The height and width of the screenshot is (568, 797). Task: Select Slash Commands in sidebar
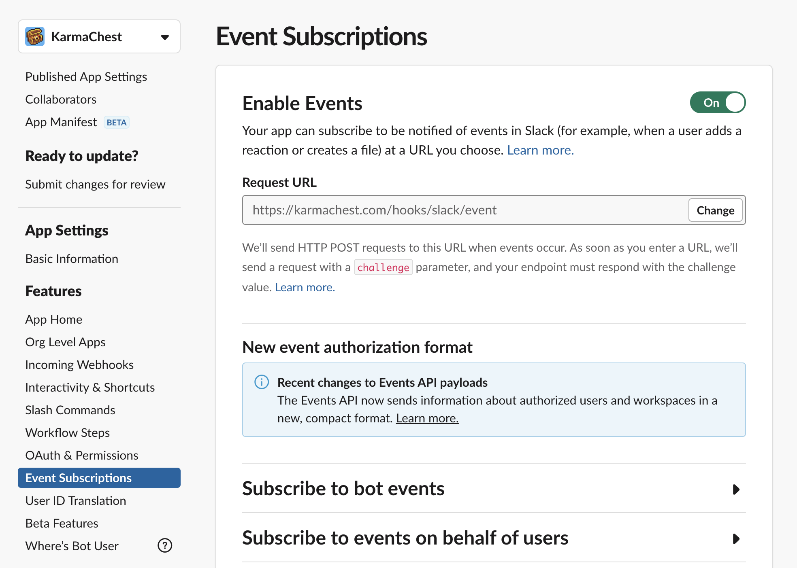(x=70, y=410)
